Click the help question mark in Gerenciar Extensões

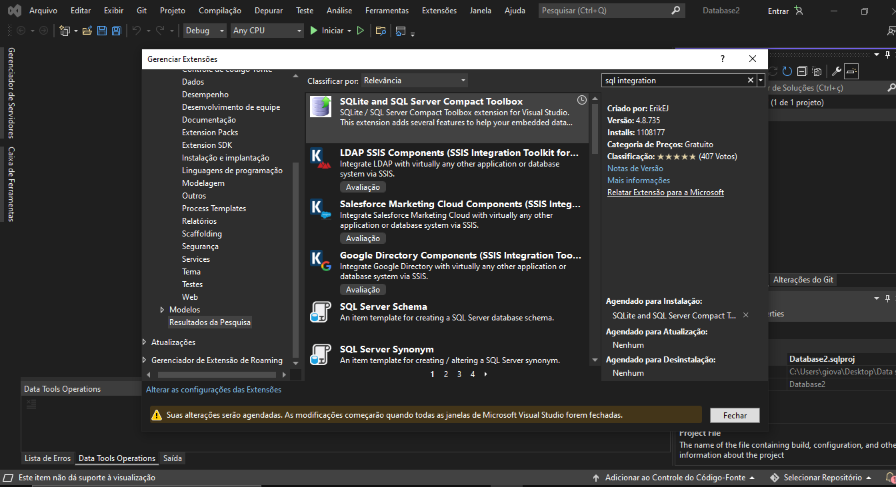(x=723, y=59)
